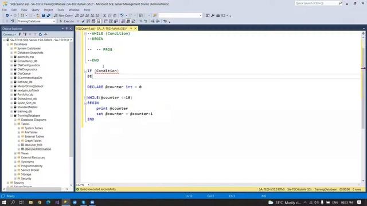This screenshot has width=367, height=206.
Task: Toggle Results to Text mode
Action: [x=123, y=21]
